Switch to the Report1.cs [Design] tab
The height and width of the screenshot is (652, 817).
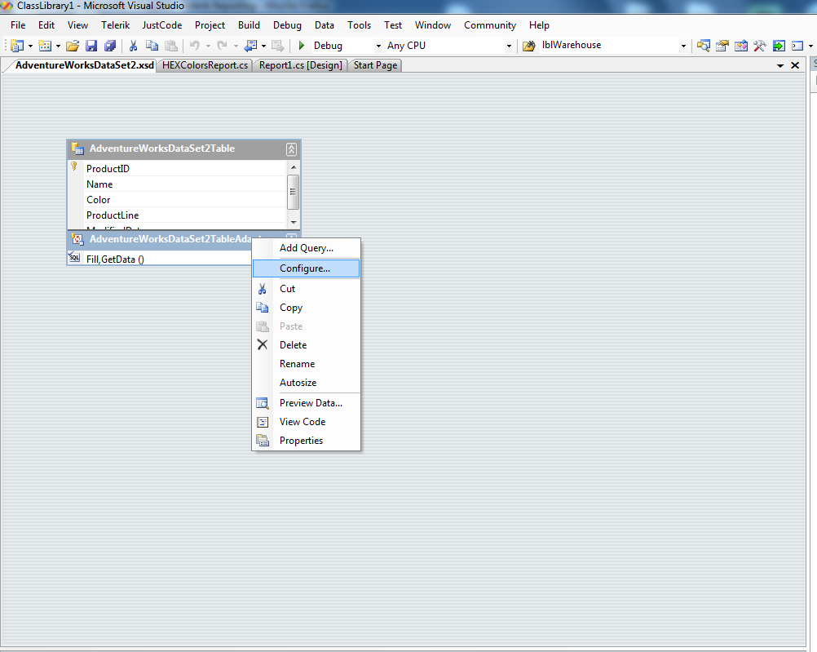coord(301,65)
